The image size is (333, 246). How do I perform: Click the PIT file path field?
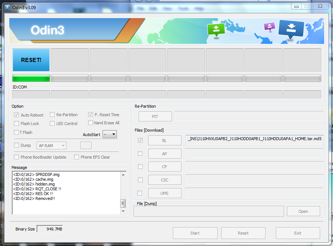click(x=249, y=117)
